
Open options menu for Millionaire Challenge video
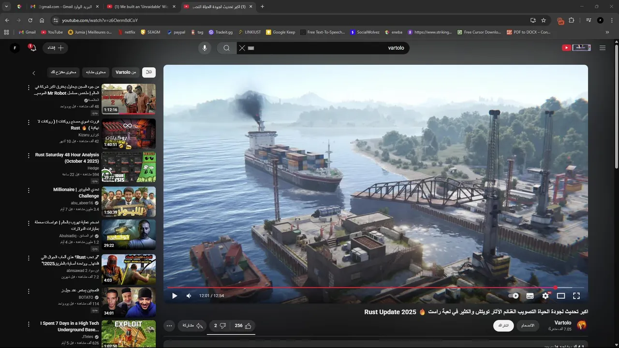(29, 190)
